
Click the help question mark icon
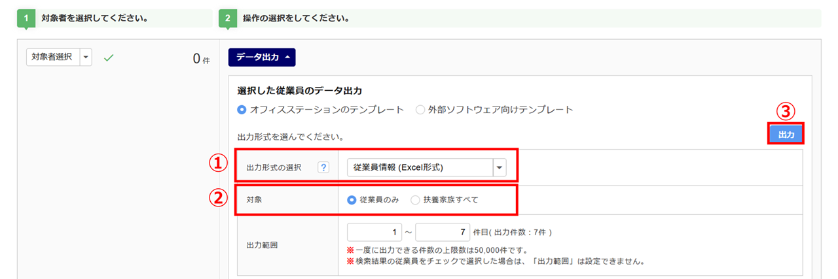[323, 167]
